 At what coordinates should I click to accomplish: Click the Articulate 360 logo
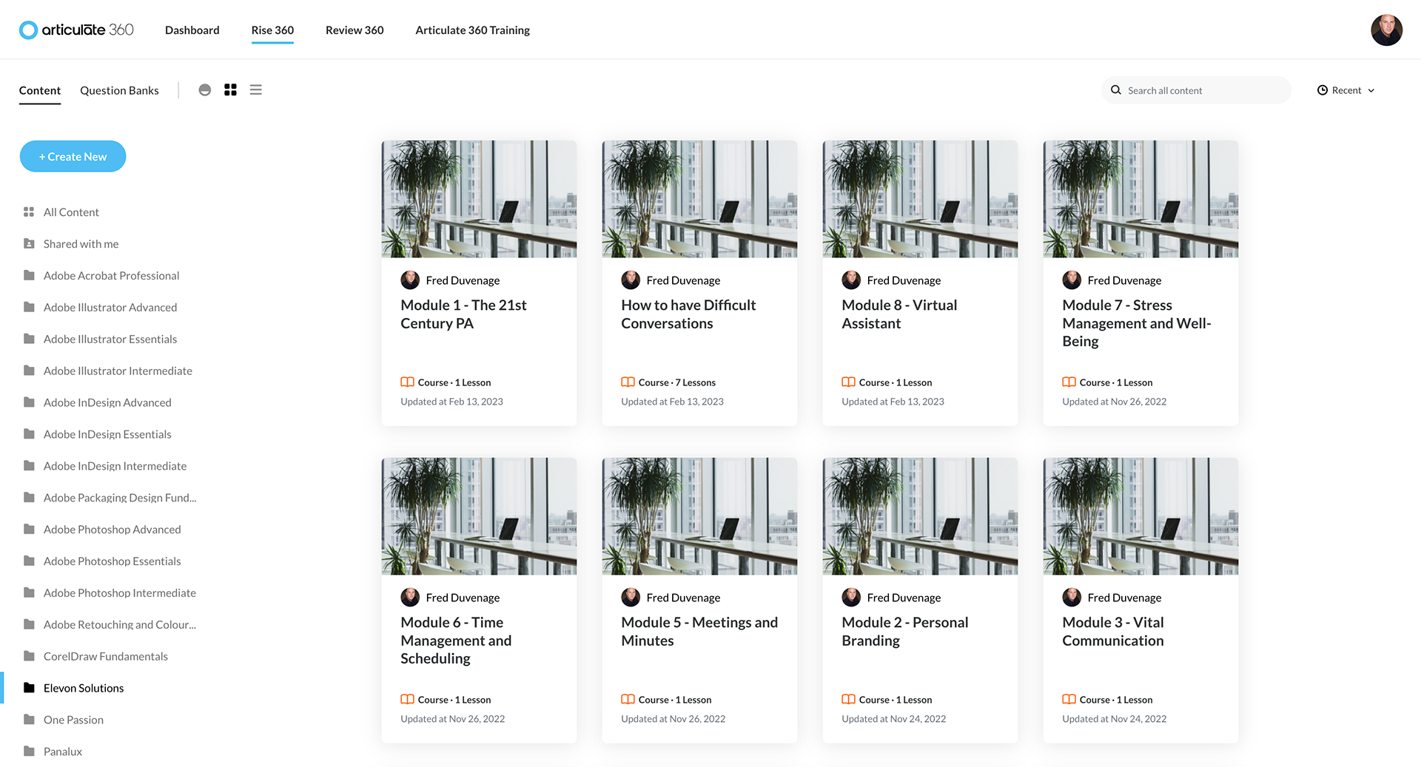click(76, 30)
